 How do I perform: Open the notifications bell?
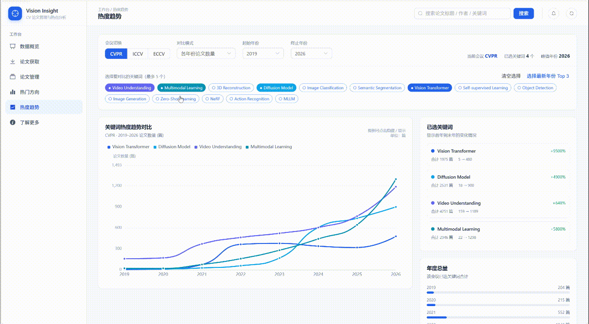[554, 13]
